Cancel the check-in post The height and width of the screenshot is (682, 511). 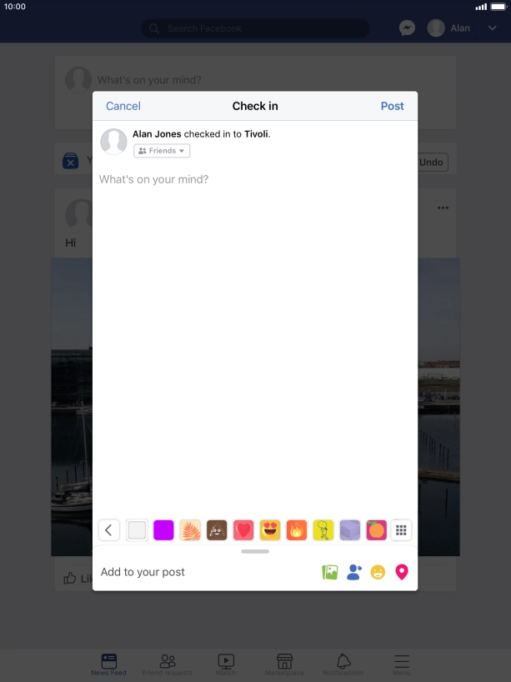123,106
